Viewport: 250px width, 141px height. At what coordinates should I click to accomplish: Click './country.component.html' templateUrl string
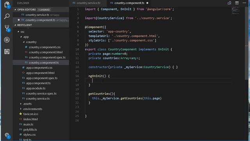tap(135, 36)
